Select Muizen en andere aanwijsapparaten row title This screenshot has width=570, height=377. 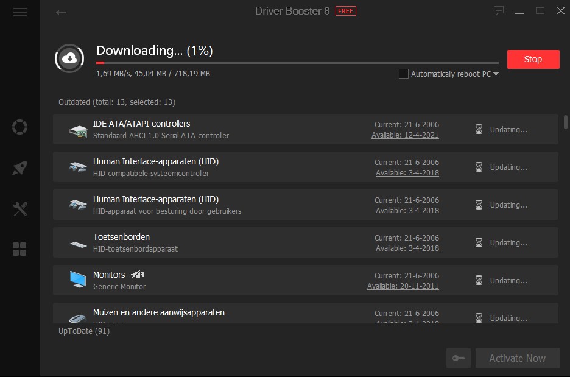click(x=159, y=312)
